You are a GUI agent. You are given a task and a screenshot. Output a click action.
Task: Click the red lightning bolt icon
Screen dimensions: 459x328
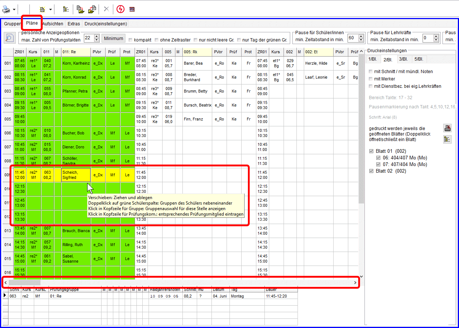120,9
